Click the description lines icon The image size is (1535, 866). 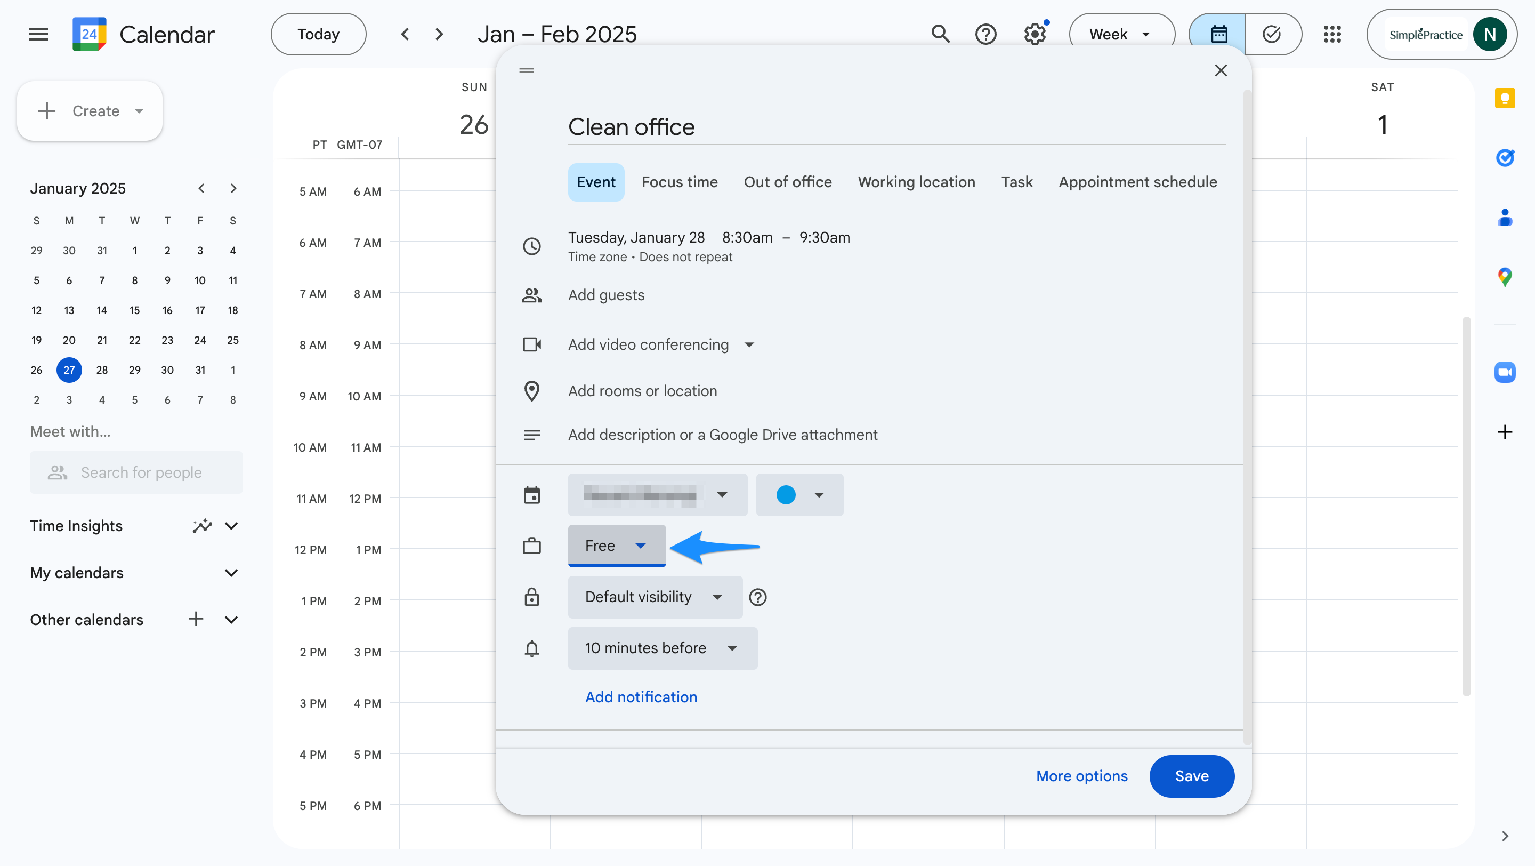[x=531, y=435]
